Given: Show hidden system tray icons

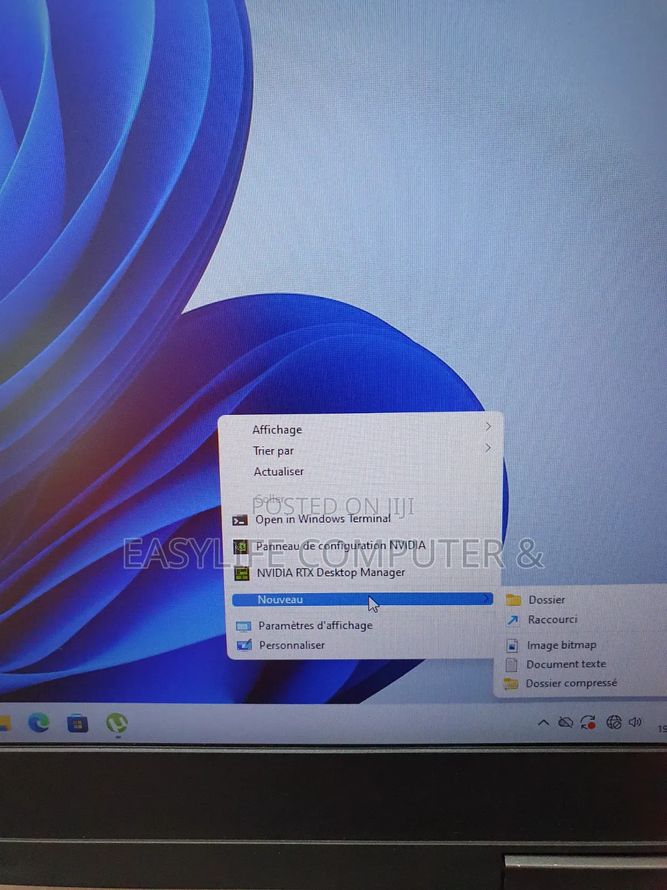Looking at the screenshot, I should 544,723.
